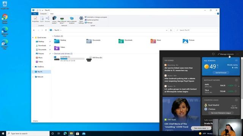Click the Map network drive ribbon icon
This screenshot has height=136, width=243.
(x=62, y=20)
